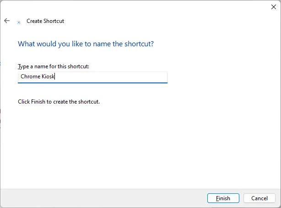Click the 'Type a name for this shortcut:' label
This screenshot has height=208, width=281.
coord(54,66)
